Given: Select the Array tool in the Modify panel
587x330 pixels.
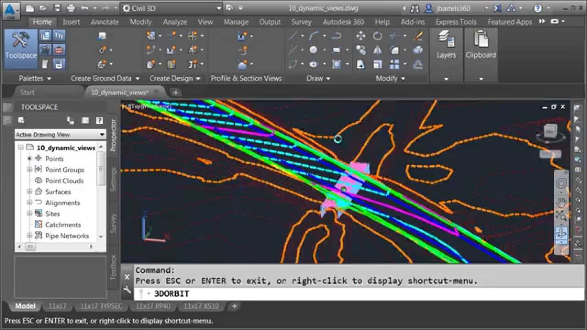Looking at the screenshot, I should [394, 64].
